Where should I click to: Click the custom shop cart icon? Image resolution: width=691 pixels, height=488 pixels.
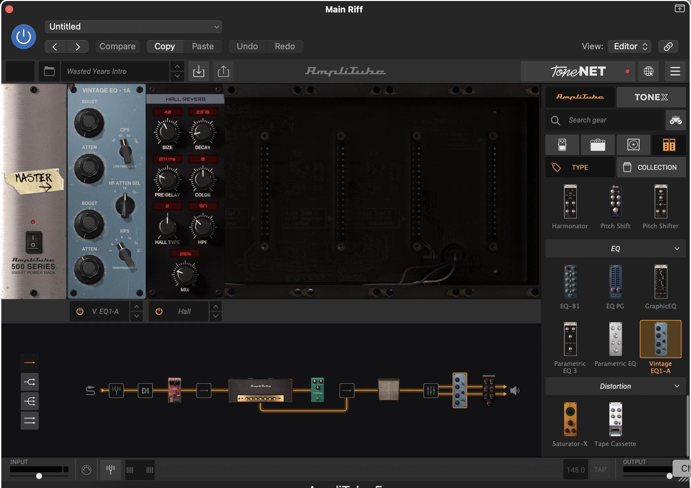[x=676, y=120]
